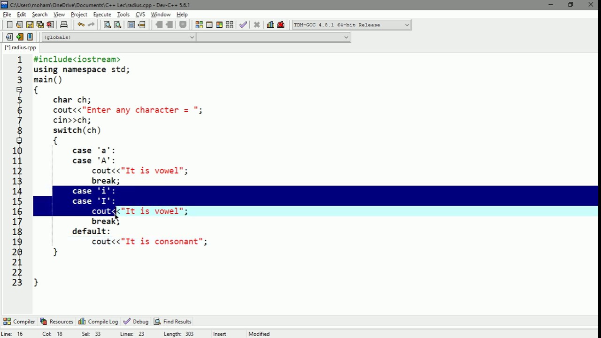Open the Help menu
Image resolution: width=601 pixels, height=338 pixels.
pos(182,15)
